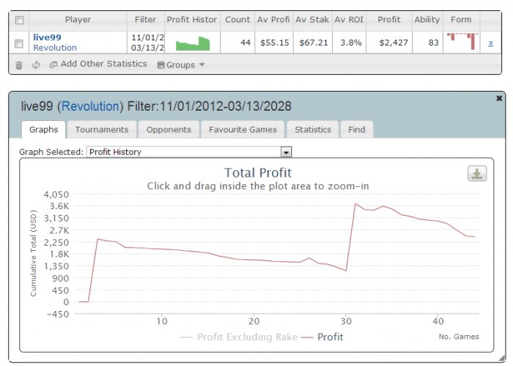Sort by the Player column header
This screenshot has height=366, width=513.
78,20
